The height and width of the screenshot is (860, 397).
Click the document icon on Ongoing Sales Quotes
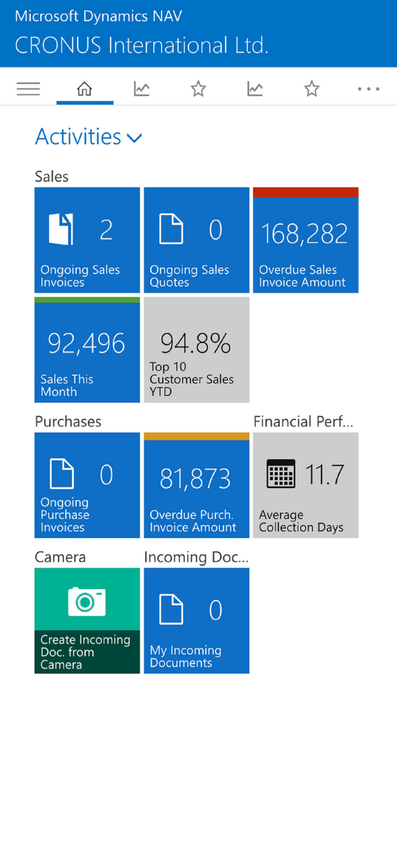pos(171,229)
